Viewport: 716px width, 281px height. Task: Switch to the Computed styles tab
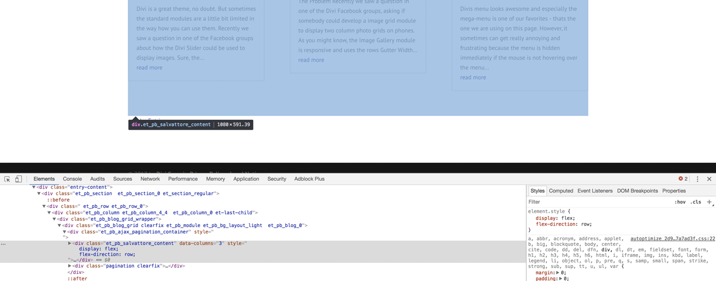(x=561, y=191)
